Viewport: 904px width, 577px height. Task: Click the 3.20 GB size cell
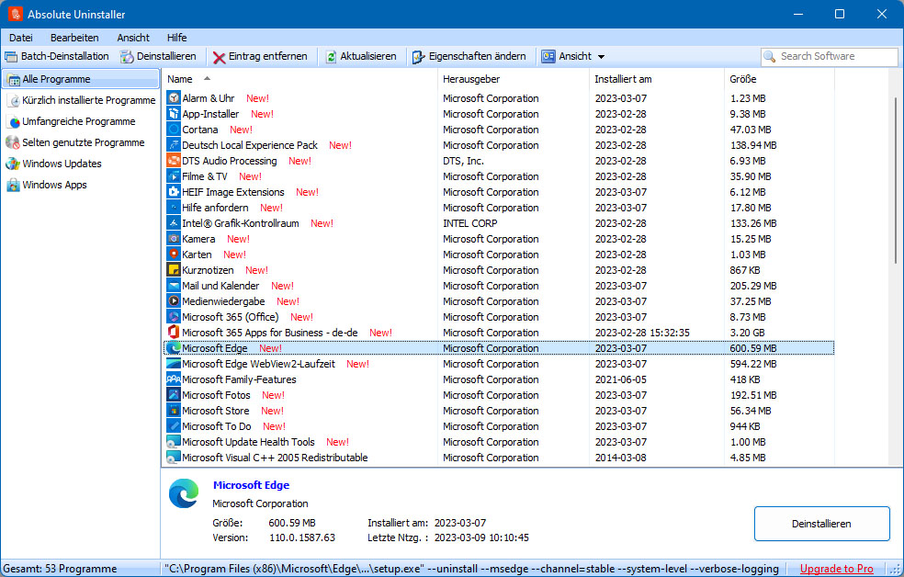(748, 333)
